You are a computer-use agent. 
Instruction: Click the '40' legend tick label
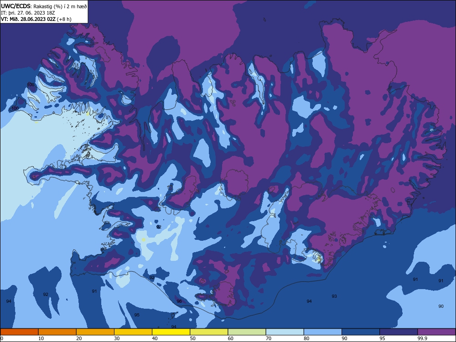click(155, 338)
